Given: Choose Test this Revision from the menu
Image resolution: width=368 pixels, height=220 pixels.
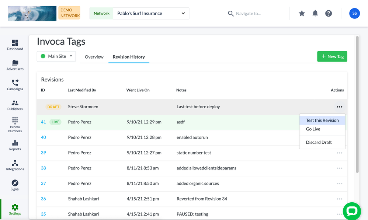Looking at the screenshot, I should click(x=322, y=121).
